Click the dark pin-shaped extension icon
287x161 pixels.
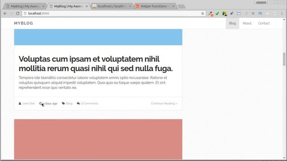click(231, 13)
